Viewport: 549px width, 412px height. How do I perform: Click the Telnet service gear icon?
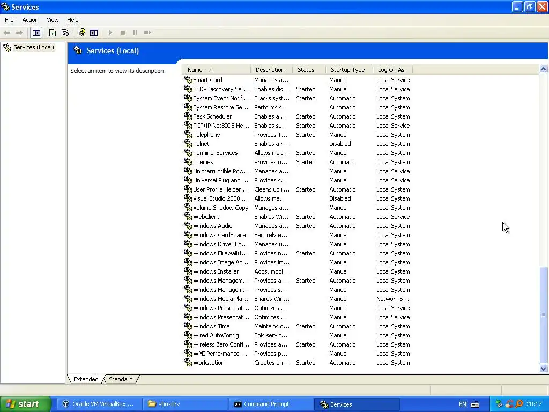188,144
